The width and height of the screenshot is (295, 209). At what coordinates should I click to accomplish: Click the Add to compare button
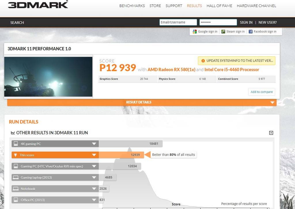[x=262, y=92]
